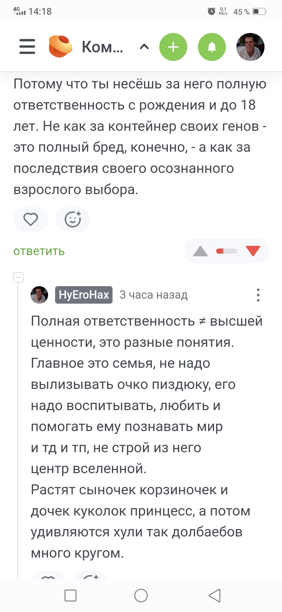Image resolution: width=282 pixels, height=612 pixels.
Task: Open HyEroHax's avatar in comment
Action: [39, 295]
